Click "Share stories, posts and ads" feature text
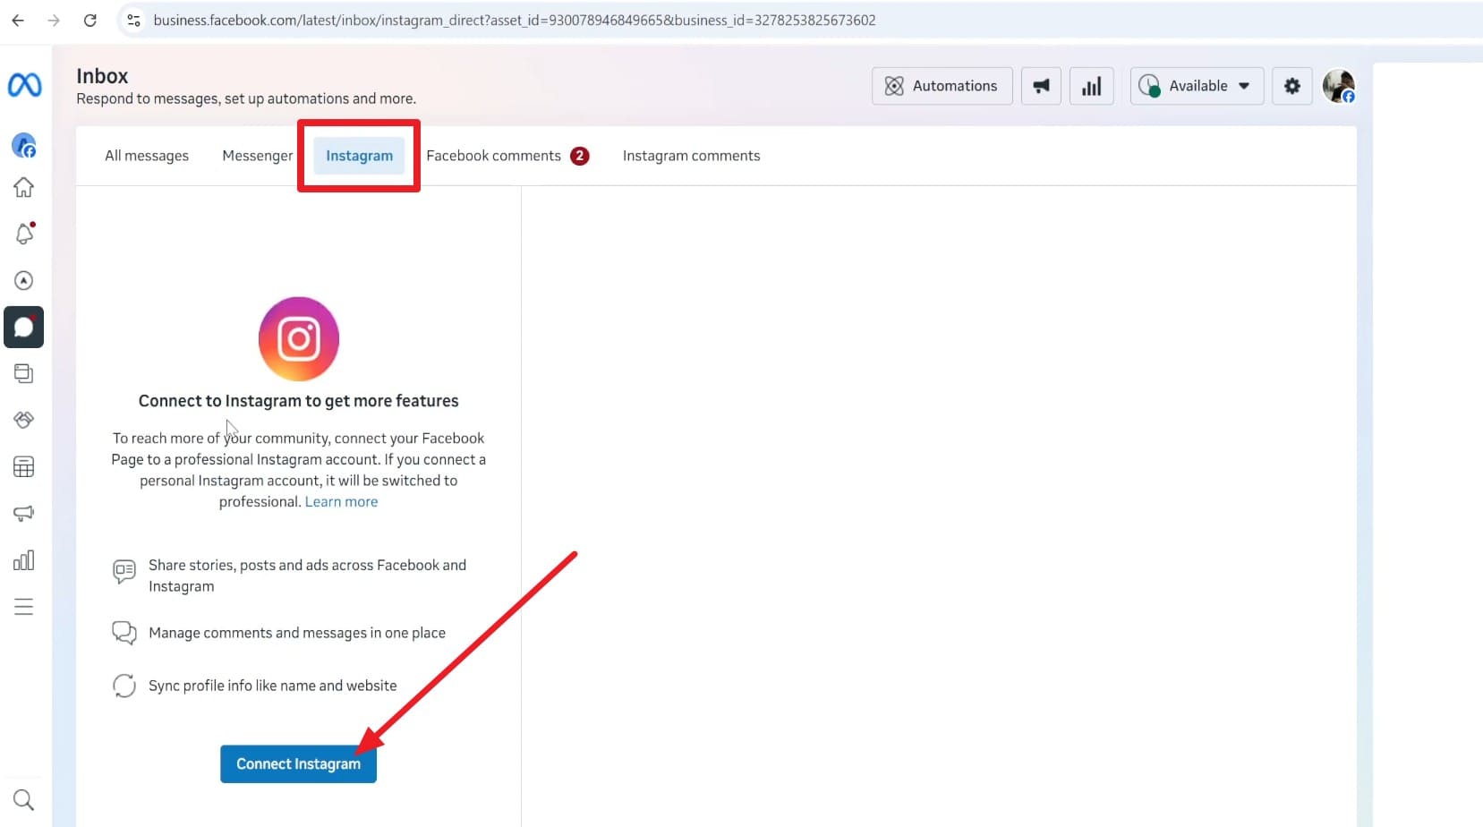This screenshot has height=827, width=1483. tap(308, 575)
